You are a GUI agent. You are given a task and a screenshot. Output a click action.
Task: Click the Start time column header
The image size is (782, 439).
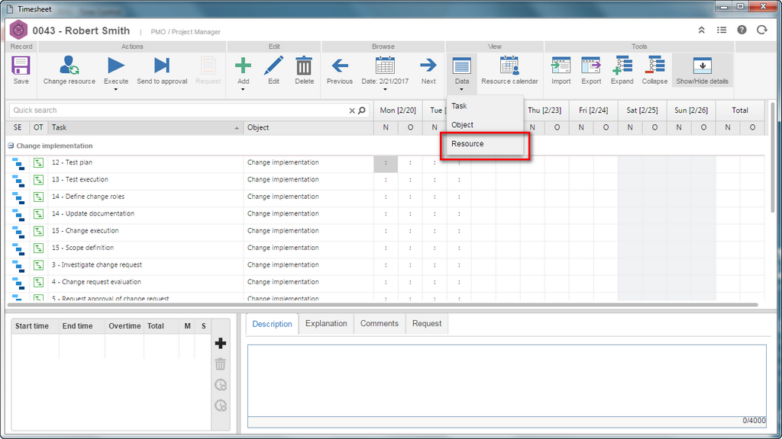tap(35, 326)
